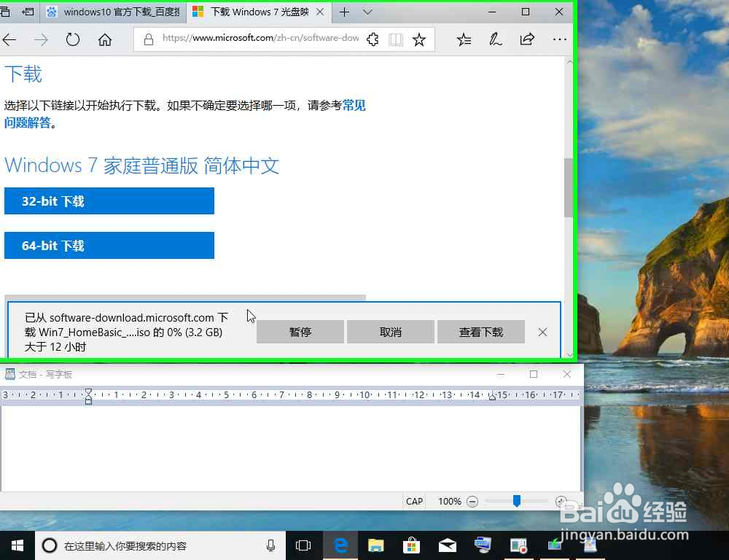Open Task View on taskbar
Viewport: 729px width, 560px height.
click(x=303, y=545)
